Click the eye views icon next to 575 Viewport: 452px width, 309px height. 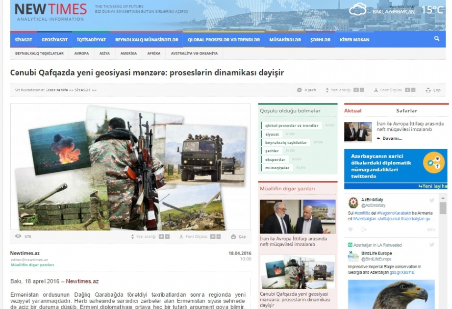(x=18, y=236)
